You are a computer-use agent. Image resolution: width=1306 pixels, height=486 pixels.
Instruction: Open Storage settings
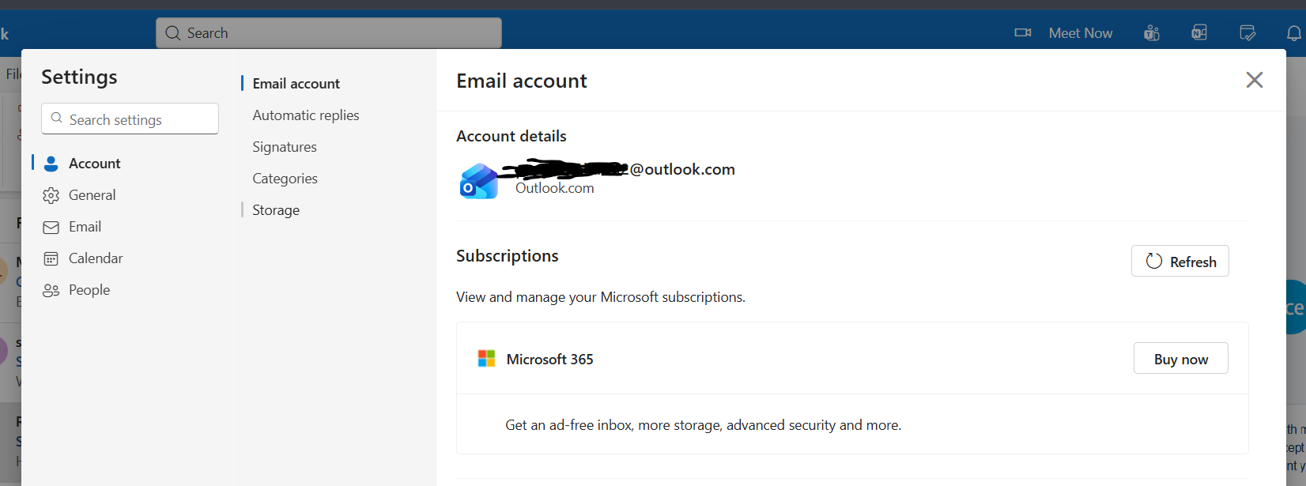coord(276,210)
